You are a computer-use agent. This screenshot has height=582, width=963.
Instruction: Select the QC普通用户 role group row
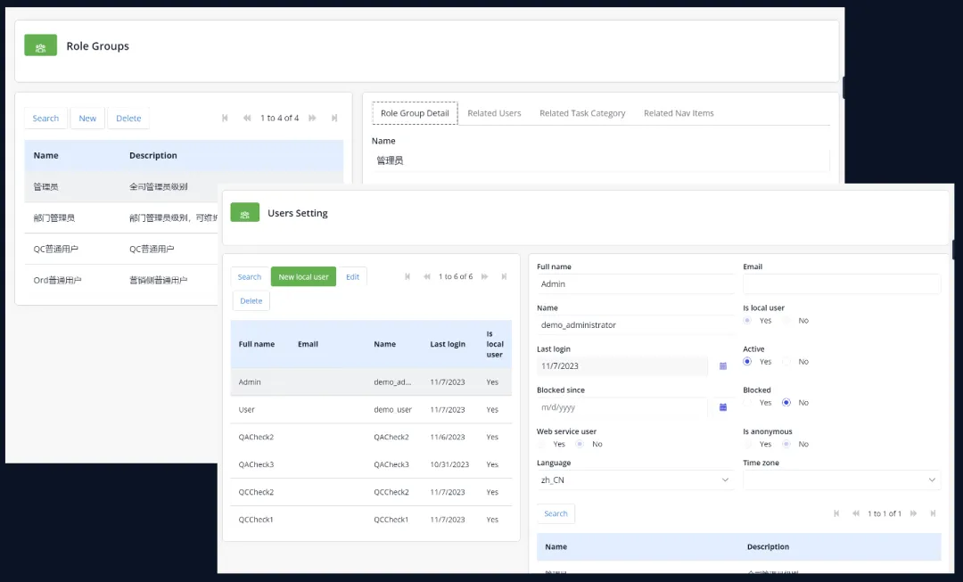(x=121, y=250)
